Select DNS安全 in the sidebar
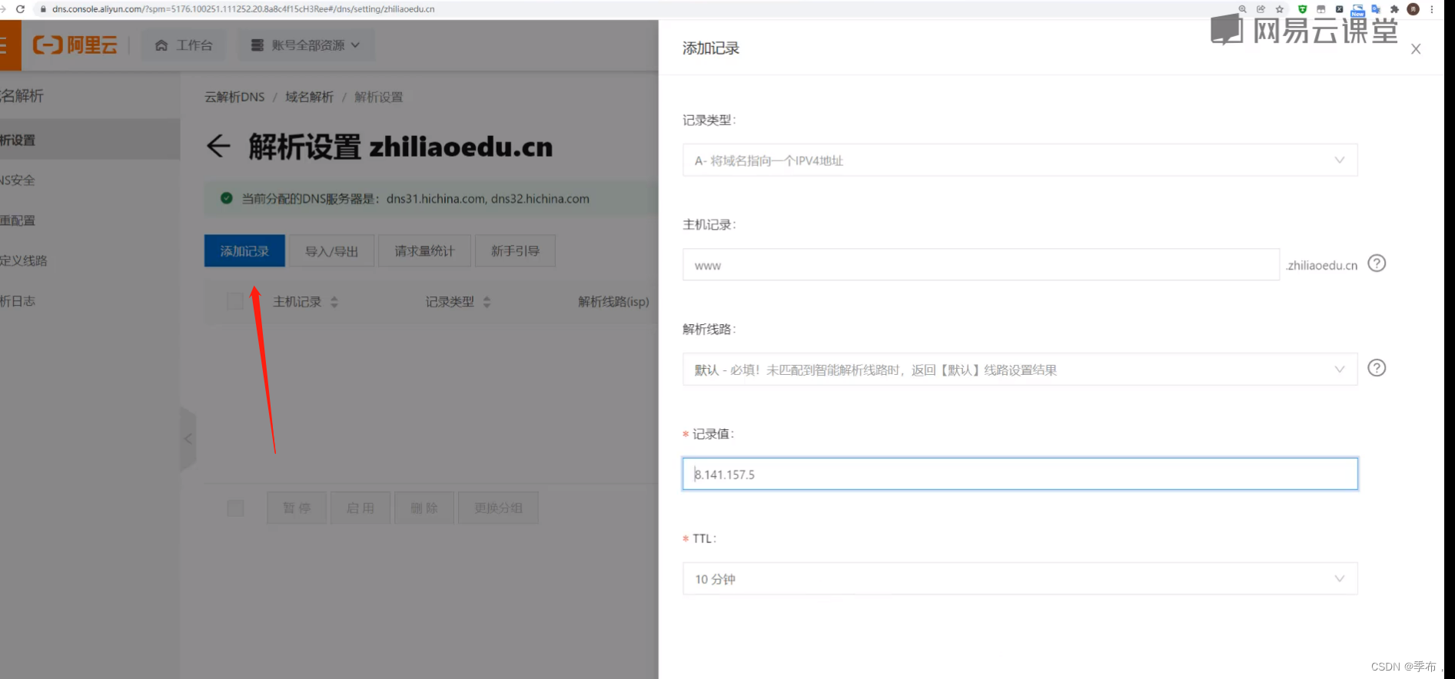Viewport: 1455px width, 679px height. pos(90,181)
